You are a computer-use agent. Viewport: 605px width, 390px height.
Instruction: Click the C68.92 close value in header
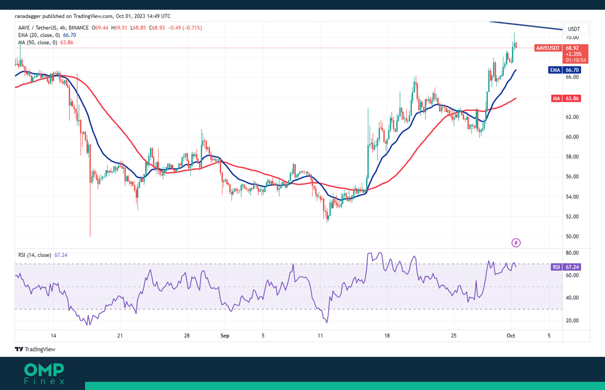[157, 28]
